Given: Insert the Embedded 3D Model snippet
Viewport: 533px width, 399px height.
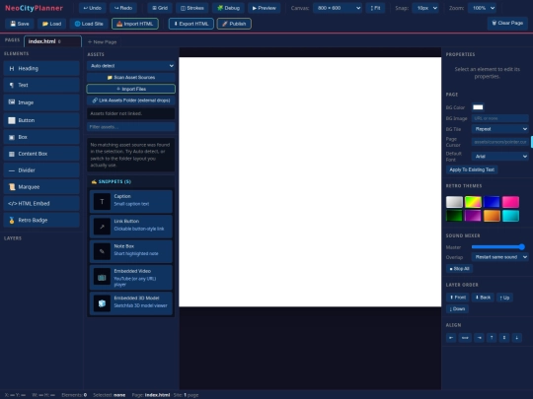Looking at the screenshot, I should tap(131, 303).
